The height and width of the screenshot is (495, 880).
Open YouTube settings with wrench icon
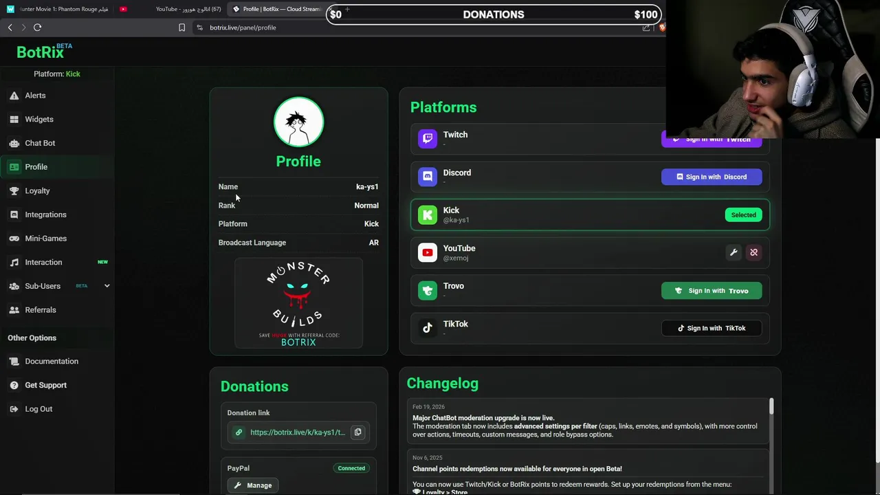tap(734, 252)
